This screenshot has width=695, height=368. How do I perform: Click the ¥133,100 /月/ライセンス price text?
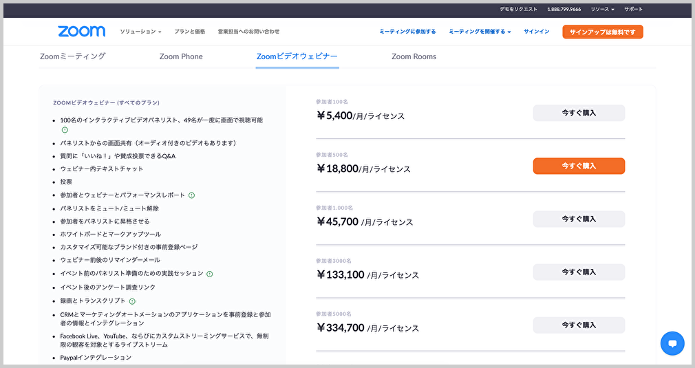[367, 275]
